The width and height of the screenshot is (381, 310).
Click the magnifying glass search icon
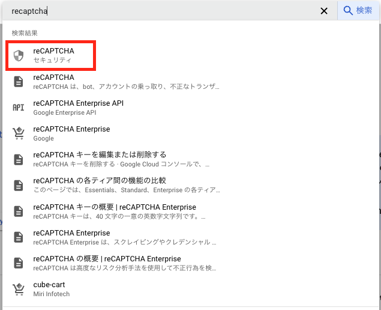348,11
